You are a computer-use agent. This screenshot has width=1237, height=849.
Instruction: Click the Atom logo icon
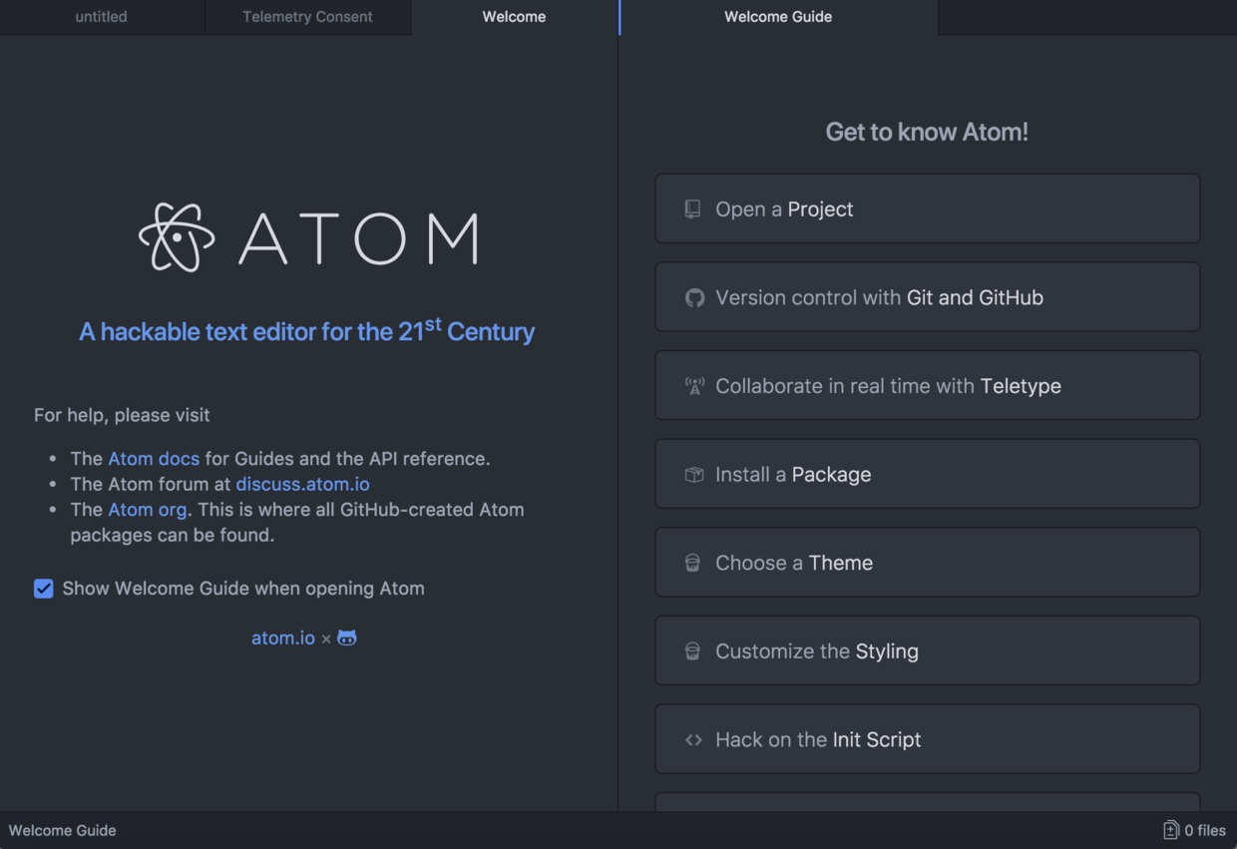click(x=177, y=237)
